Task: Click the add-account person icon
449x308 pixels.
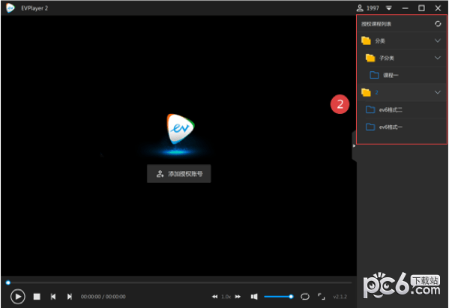Action: click(x=160, y=174)
